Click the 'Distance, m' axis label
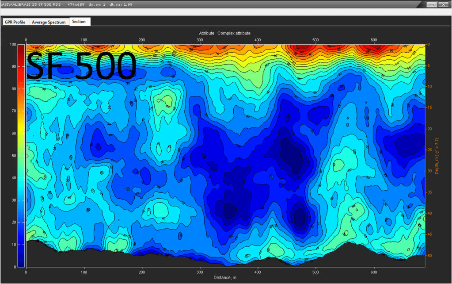The image size is (452, 284). [x=225, y=278]
